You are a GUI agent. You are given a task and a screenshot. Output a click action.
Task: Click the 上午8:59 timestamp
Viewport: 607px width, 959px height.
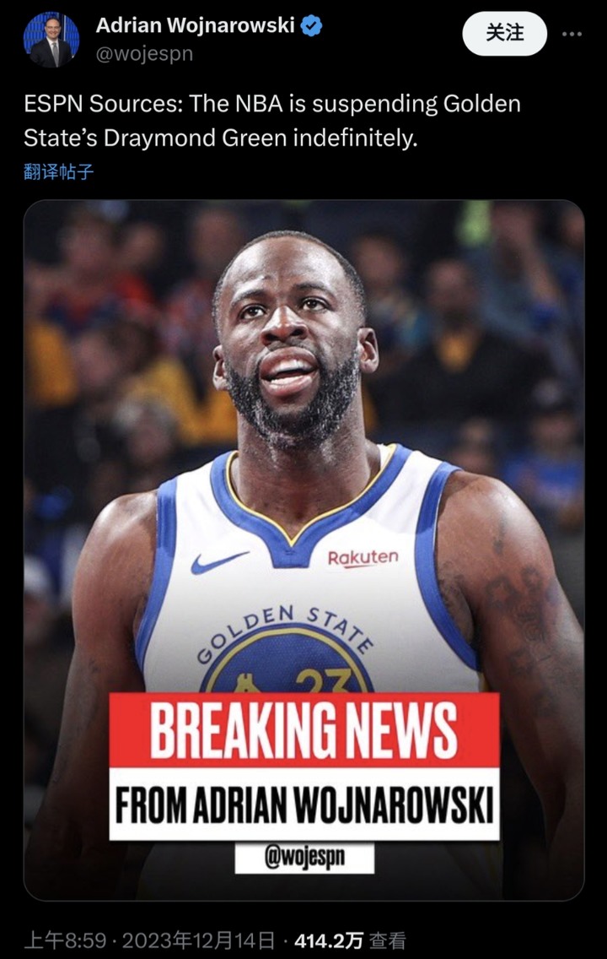pyautogui.click(x=66, y=940)
